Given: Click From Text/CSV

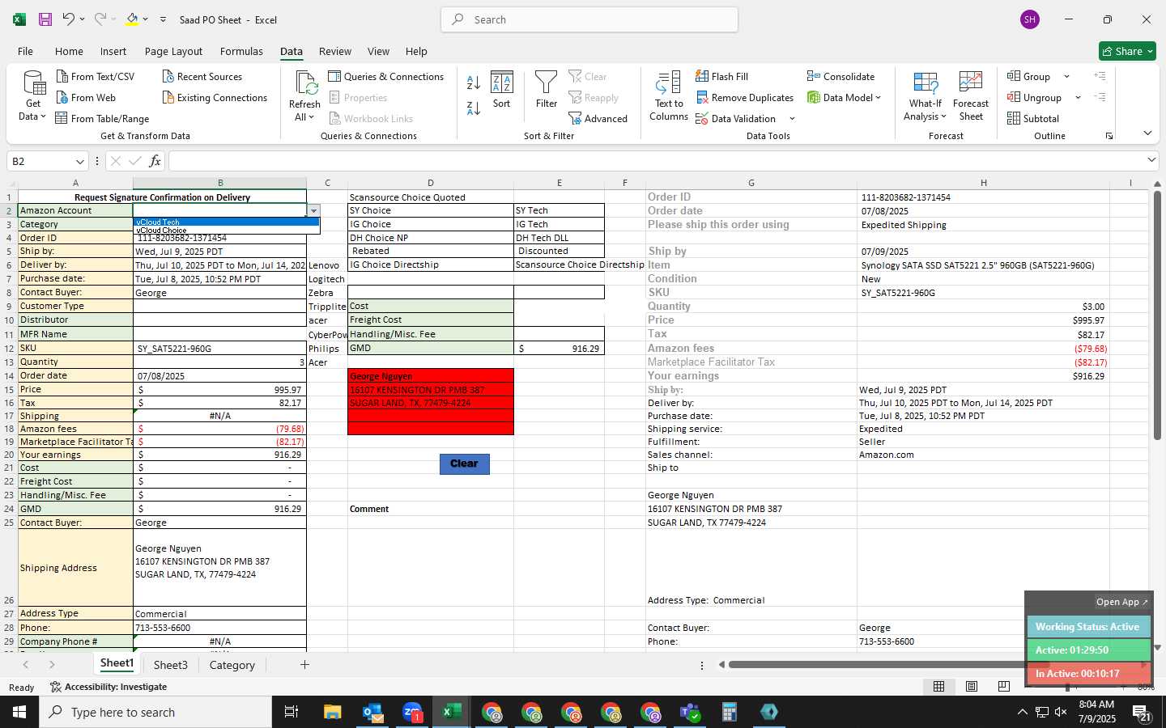Looking at the screenshot, I should tap(96, 76).
